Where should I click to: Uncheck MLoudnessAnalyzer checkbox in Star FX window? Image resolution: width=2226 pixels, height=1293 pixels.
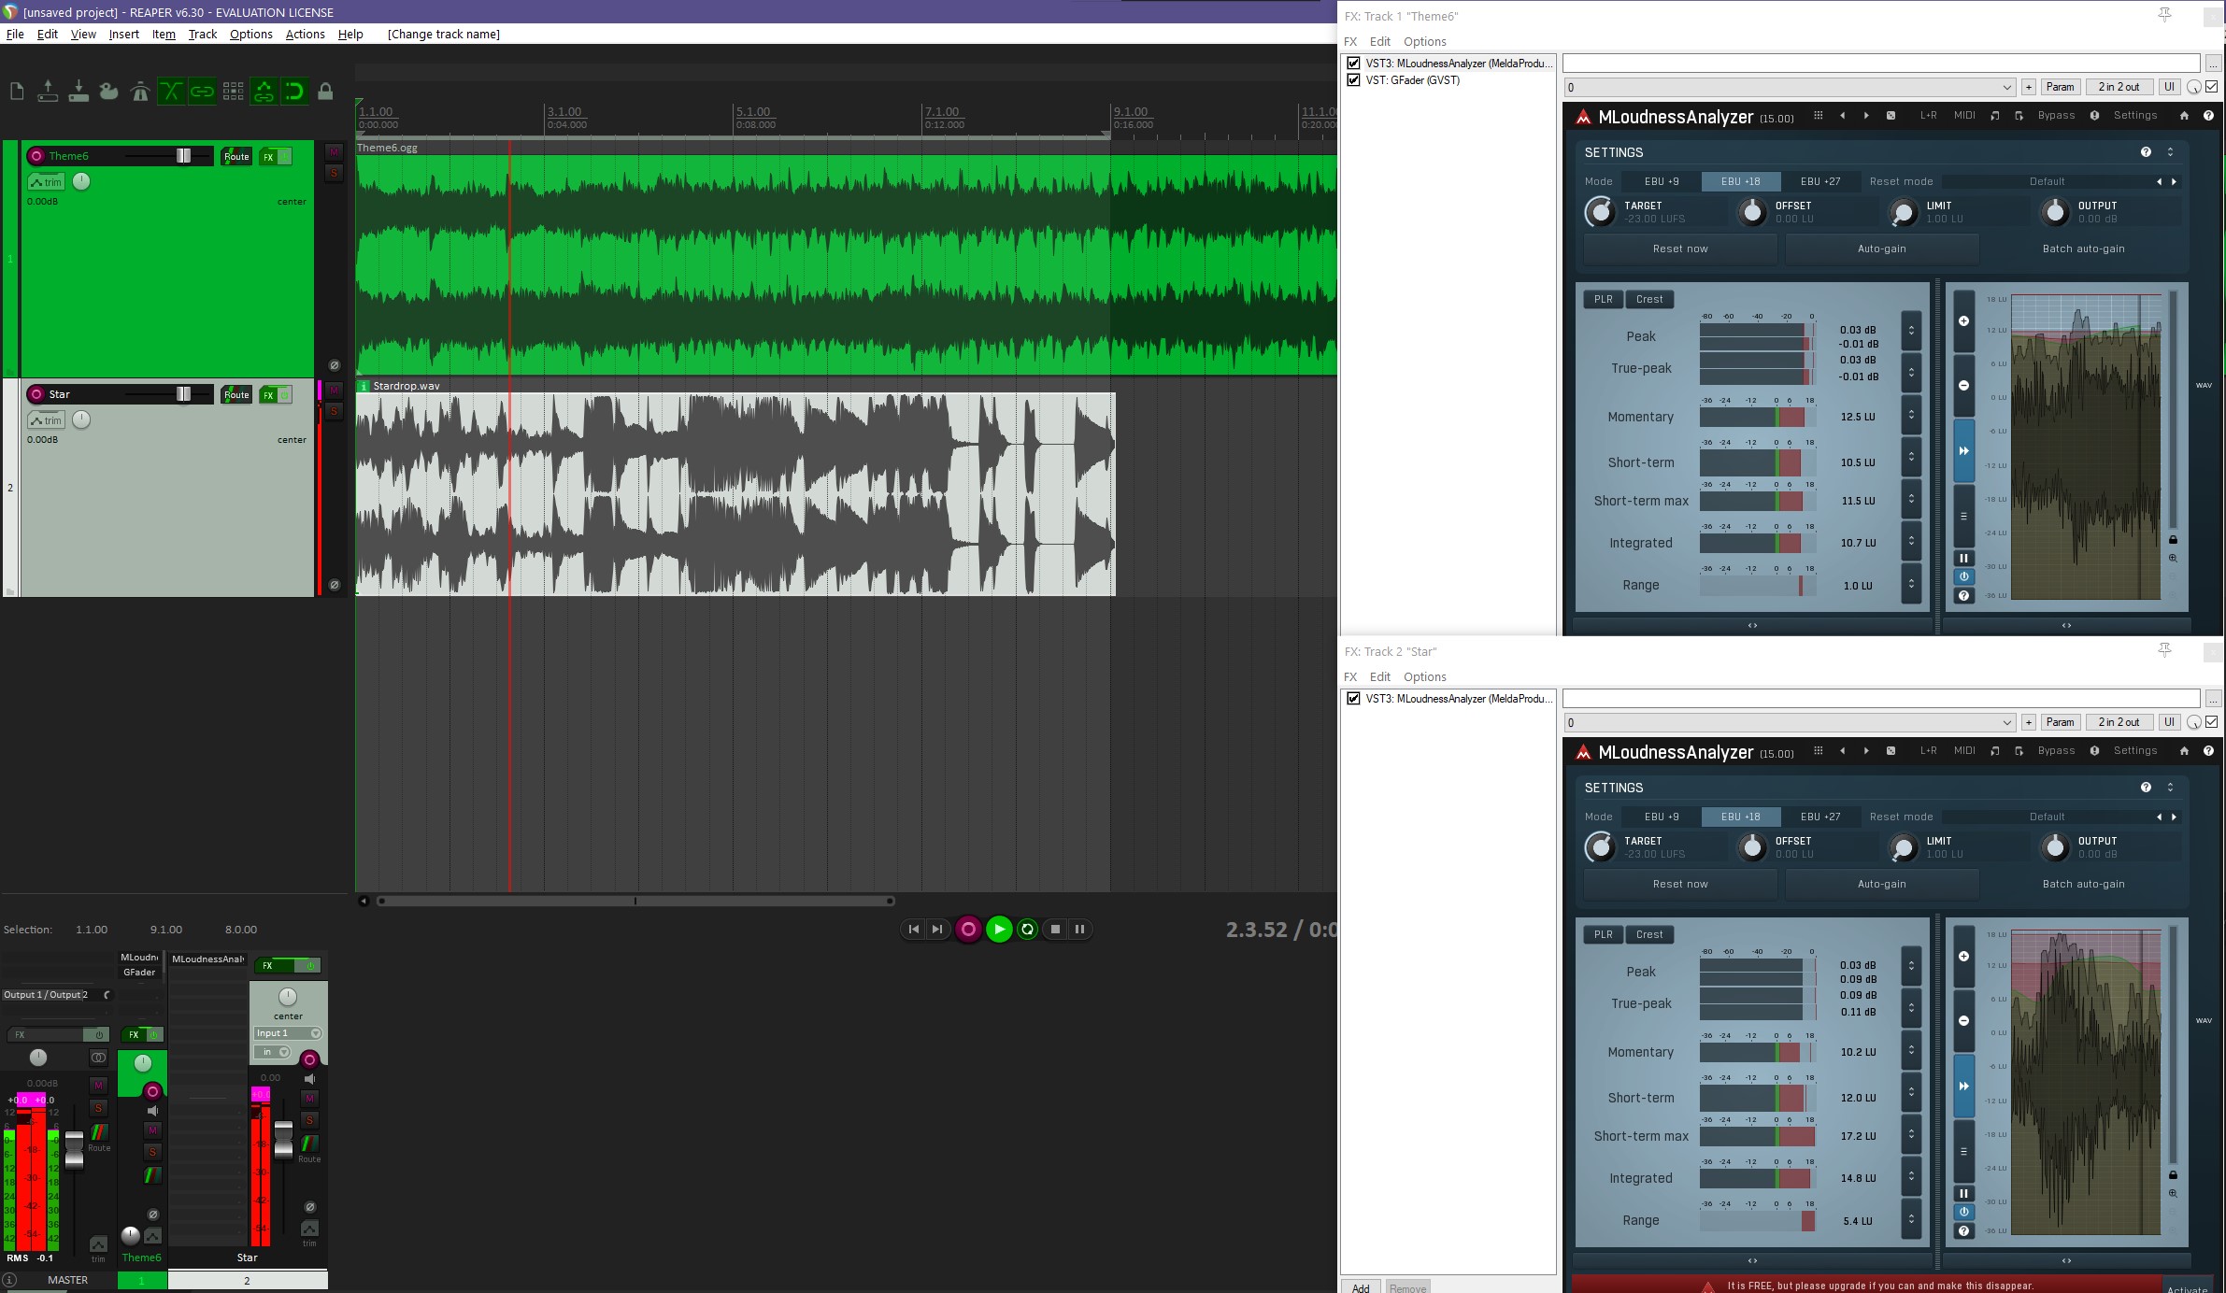click(x=1353, y=699)
